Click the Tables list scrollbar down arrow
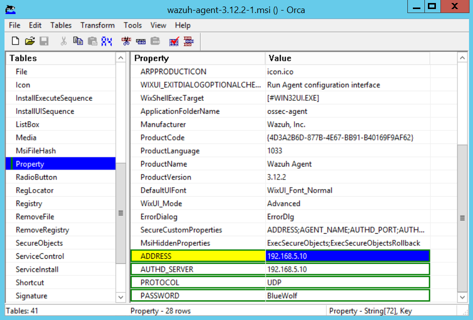 121,297
